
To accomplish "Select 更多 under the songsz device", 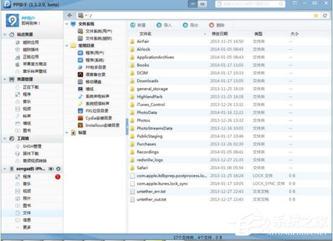I will [x=27, y=227].
